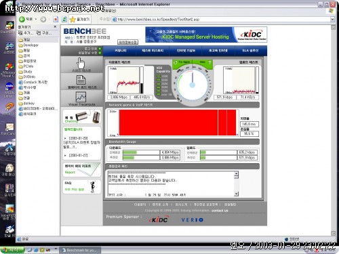The width and height of the screenshot is (339, 254).
Task: Click the red Network game & VoIP latency graph
Action: (x=178, y=123)
